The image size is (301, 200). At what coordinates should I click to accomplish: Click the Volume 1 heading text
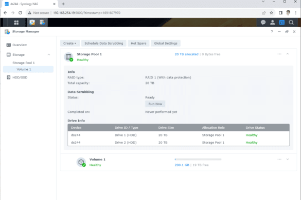pyautogui.click(x=97, y=159)
